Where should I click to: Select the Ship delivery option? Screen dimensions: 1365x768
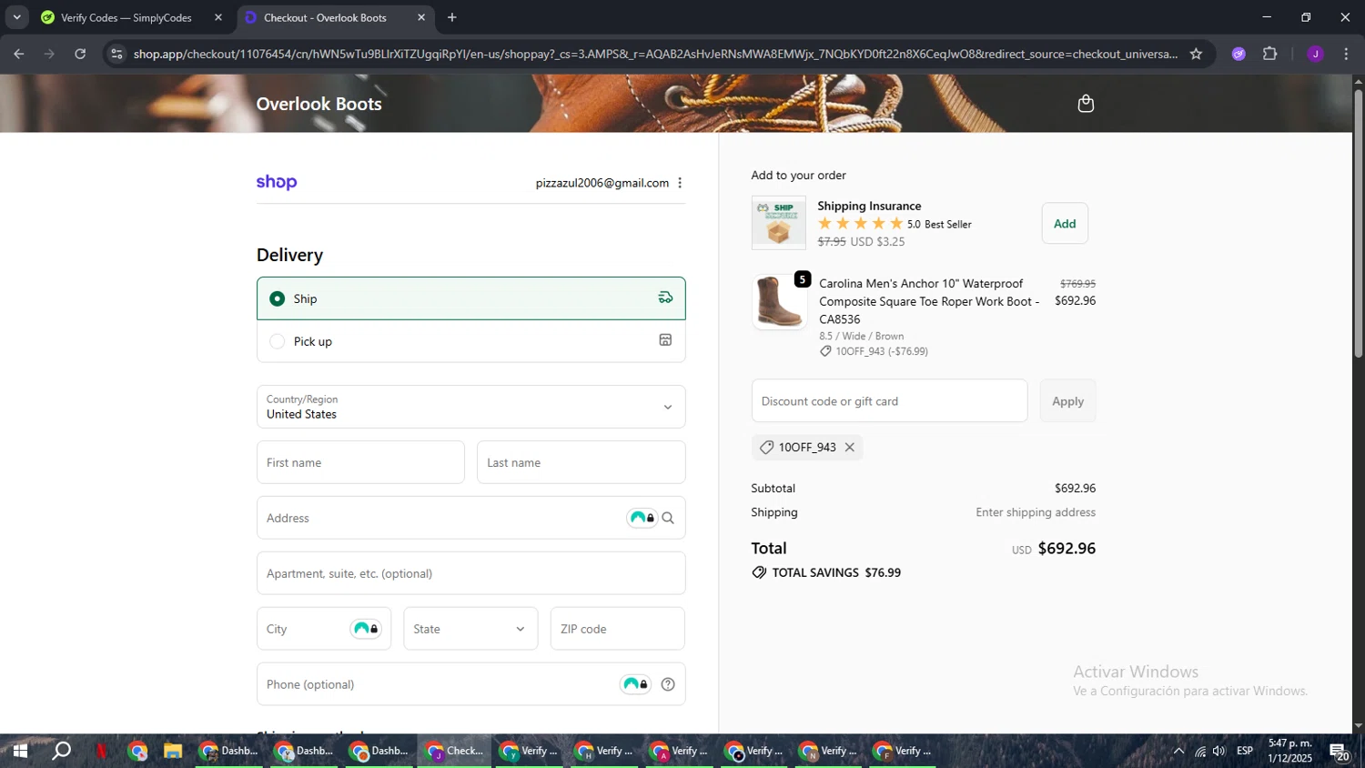(x=471, y=298)
